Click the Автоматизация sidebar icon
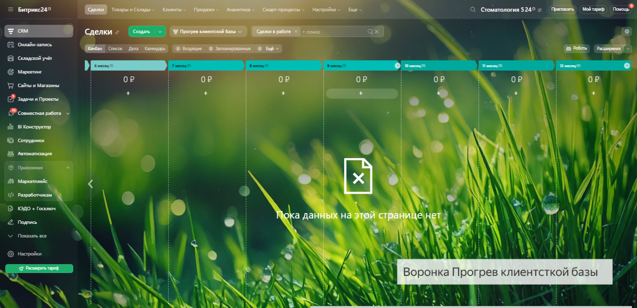This screenshot has height=308, width=637. [x=11, y=154]
